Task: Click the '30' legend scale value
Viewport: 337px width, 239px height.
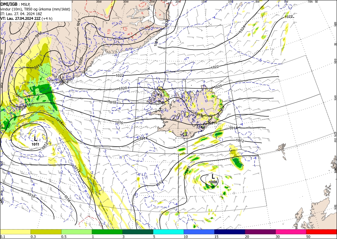Action: coord(278,237)
